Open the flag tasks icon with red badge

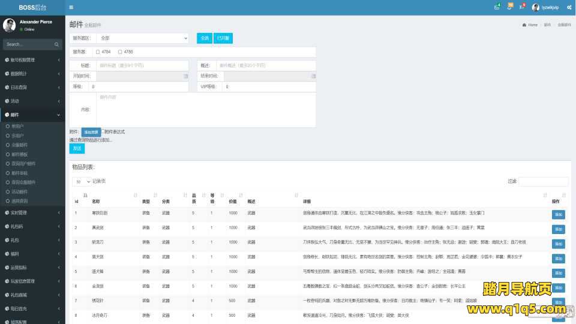tap(522, 7)
